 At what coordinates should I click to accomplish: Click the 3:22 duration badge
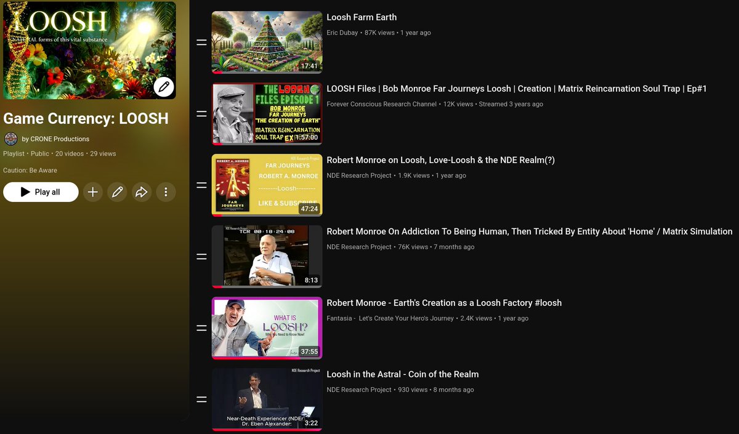click(312, 423)
